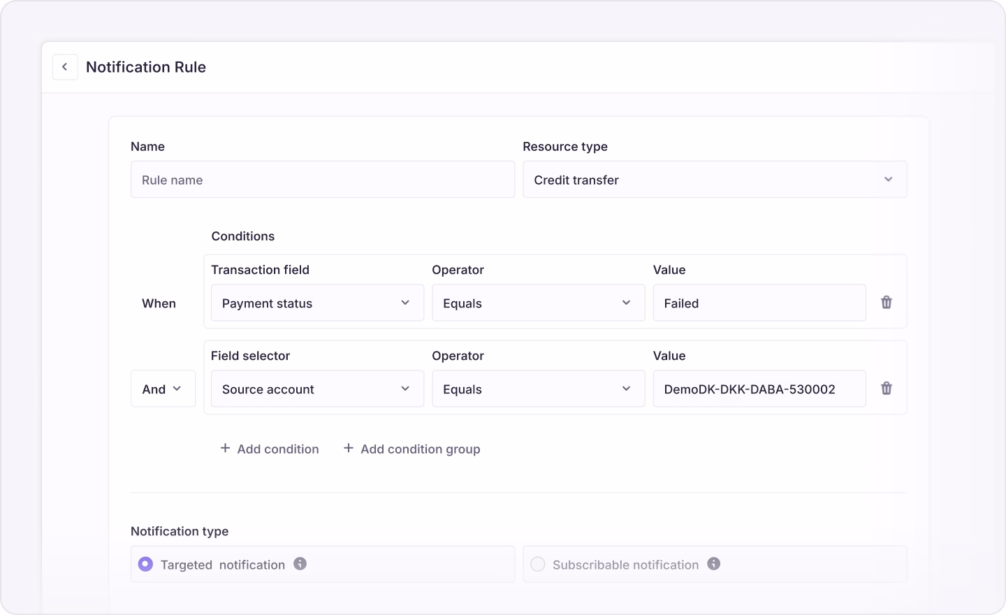Open the Payment status field dropdown
1006x615 pixels.
coord(317,303)
